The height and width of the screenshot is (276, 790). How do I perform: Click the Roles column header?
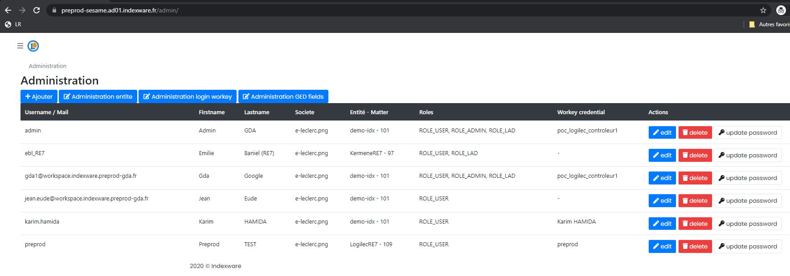[x=426, y=112]
